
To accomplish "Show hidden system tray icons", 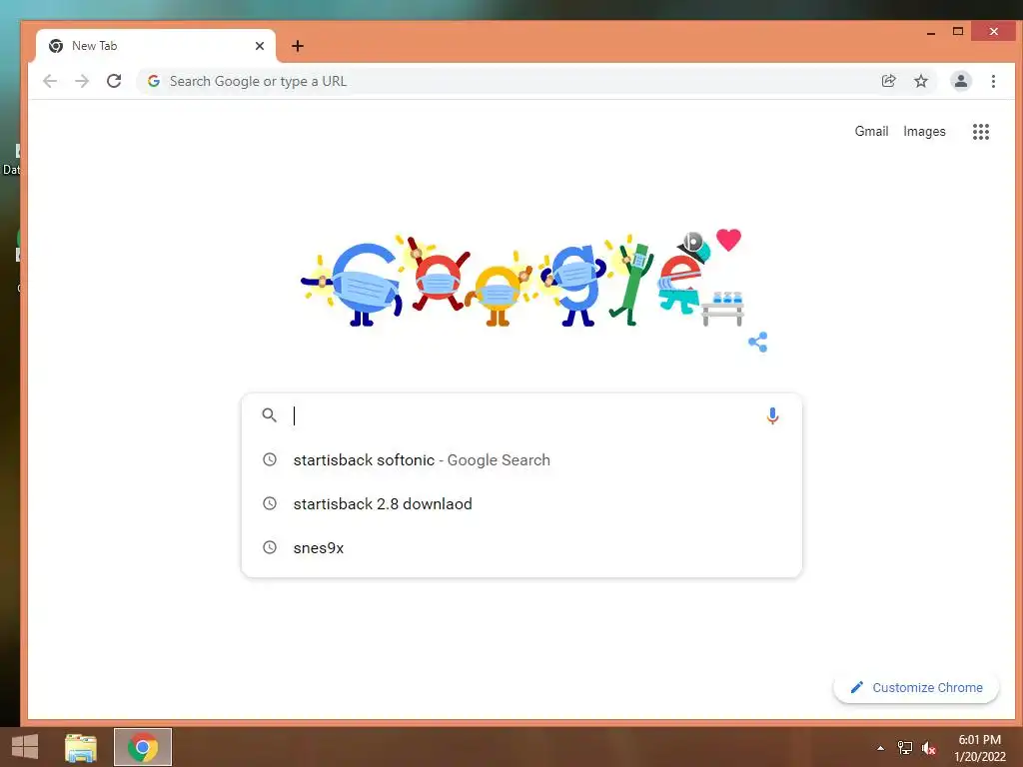I will [x=880, y=748].
